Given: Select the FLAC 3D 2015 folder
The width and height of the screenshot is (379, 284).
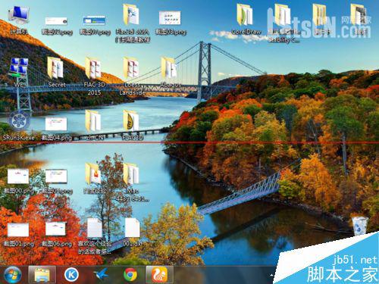Looking at the screenshot, I should [94, 76].
